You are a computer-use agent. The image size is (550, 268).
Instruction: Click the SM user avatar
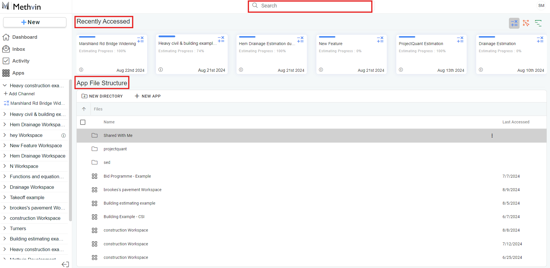click(541, 6)
